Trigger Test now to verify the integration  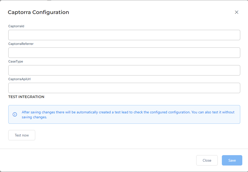pyautogui.click(x=21, y=135)
